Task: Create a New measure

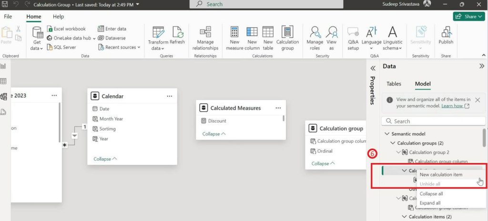Action: tap(234, 39)
